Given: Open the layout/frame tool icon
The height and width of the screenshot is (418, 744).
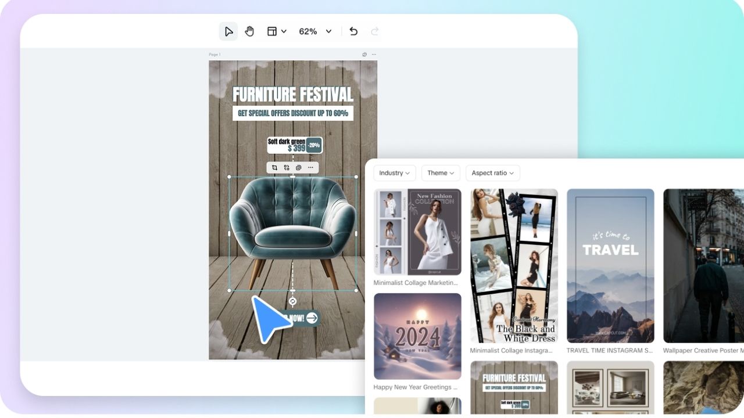Looking at the screenshot, I should 272,31.
